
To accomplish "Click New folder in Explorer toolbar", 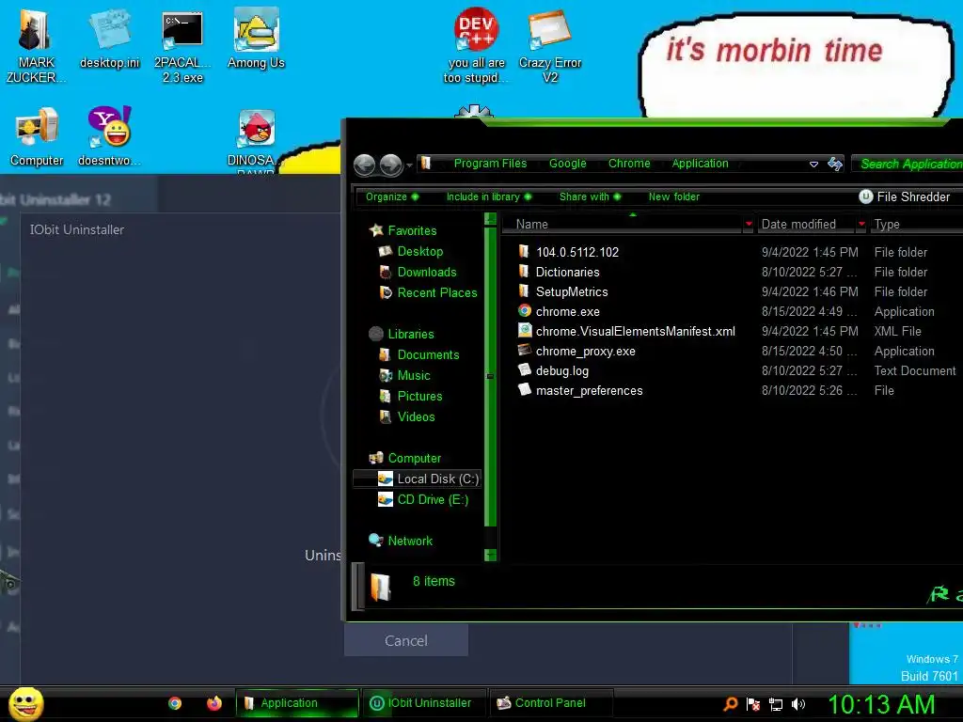I will click(673, 196).
